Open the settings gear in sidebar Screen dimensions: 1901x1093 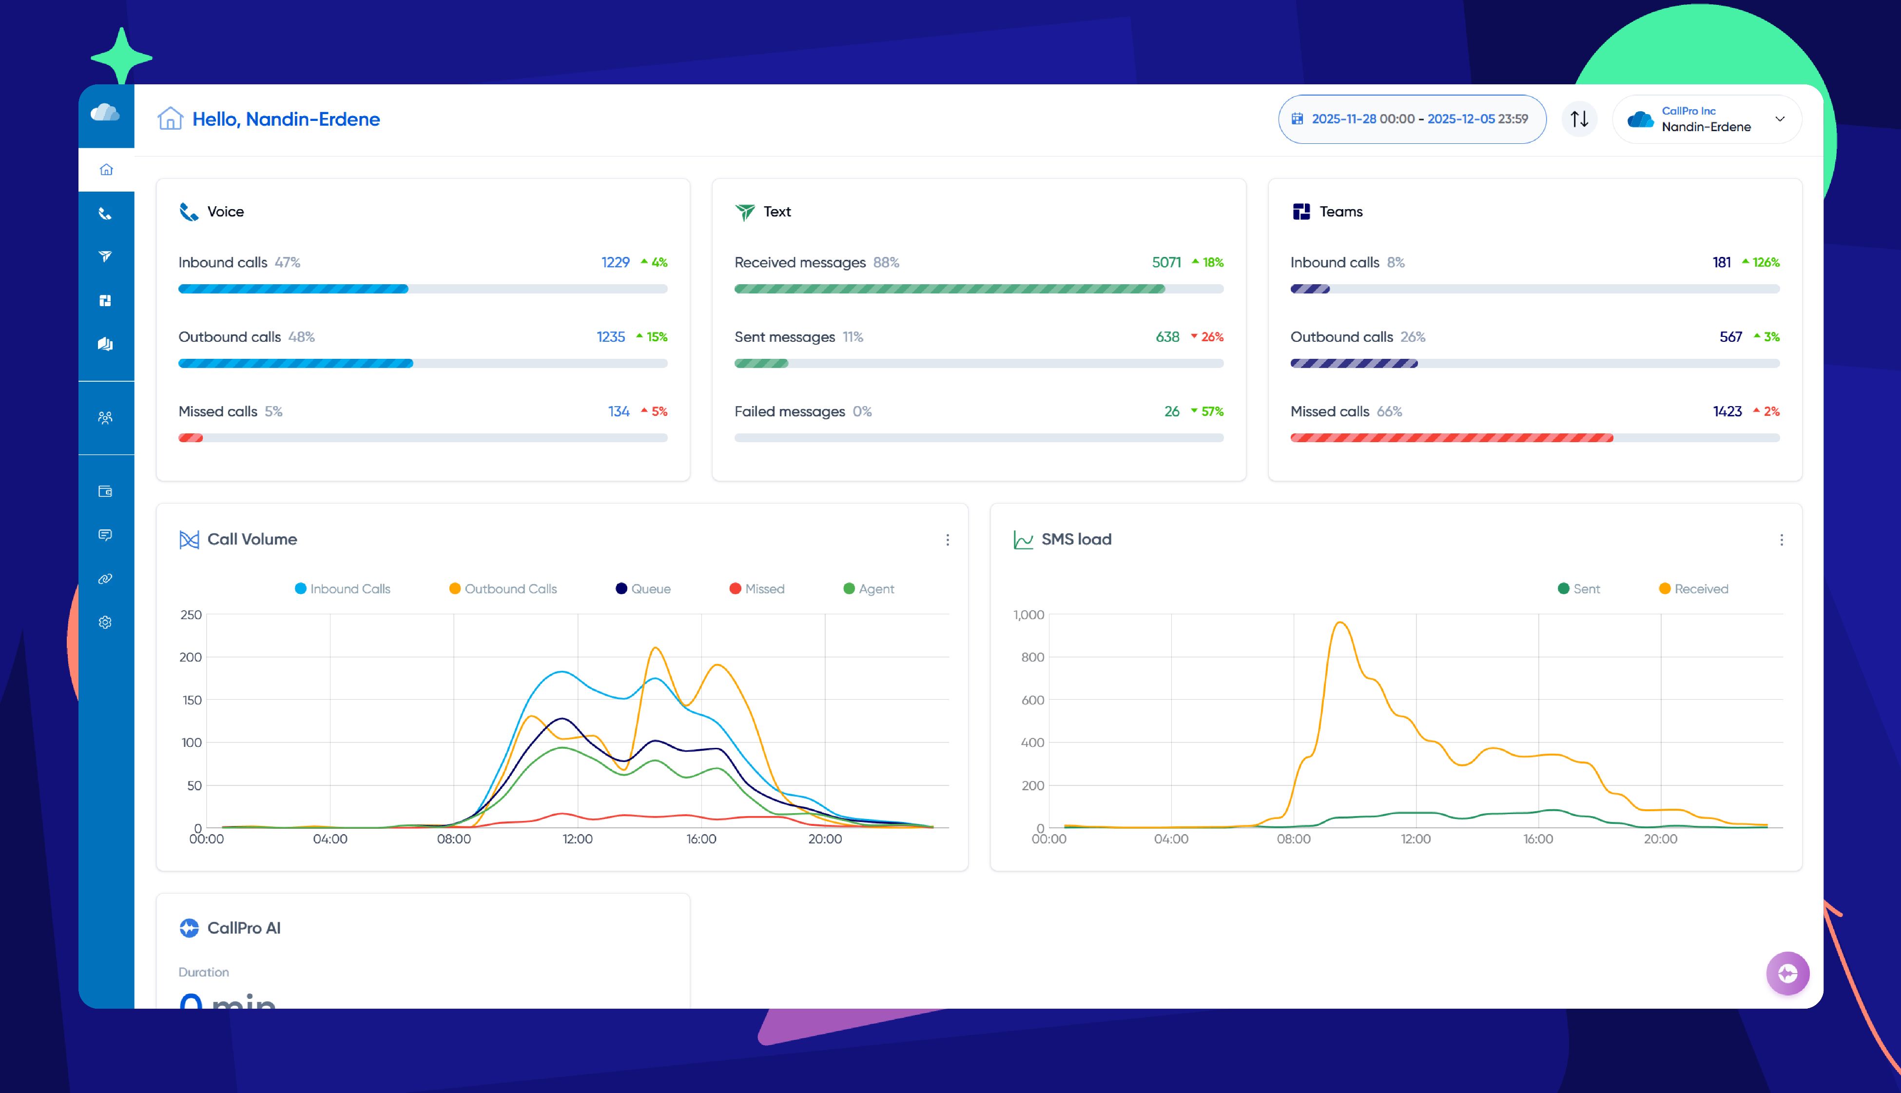coord(106,623)
